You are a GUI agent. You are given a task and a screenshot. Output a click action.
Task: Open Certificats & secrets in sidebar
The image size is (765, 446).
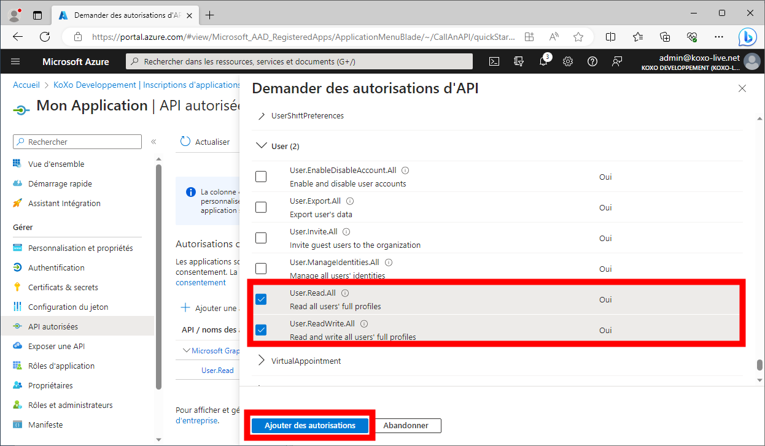coord(63,287)
